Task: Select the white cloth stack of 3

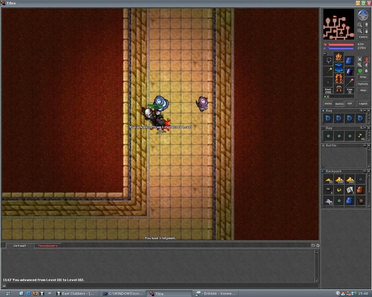Action: click(x=350, y=190)
